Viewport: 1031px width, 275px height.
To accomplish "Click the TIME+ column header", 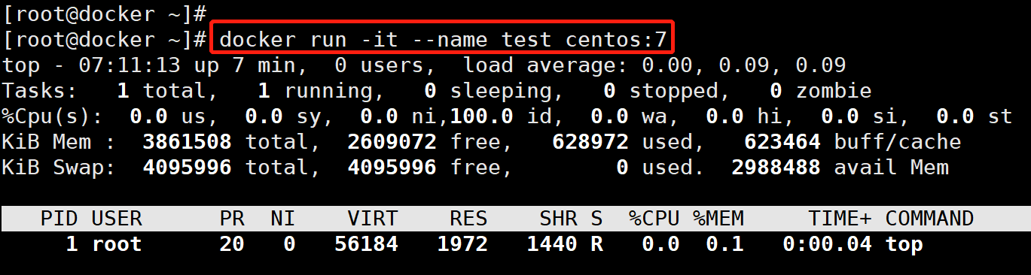I will coord(840,219).
